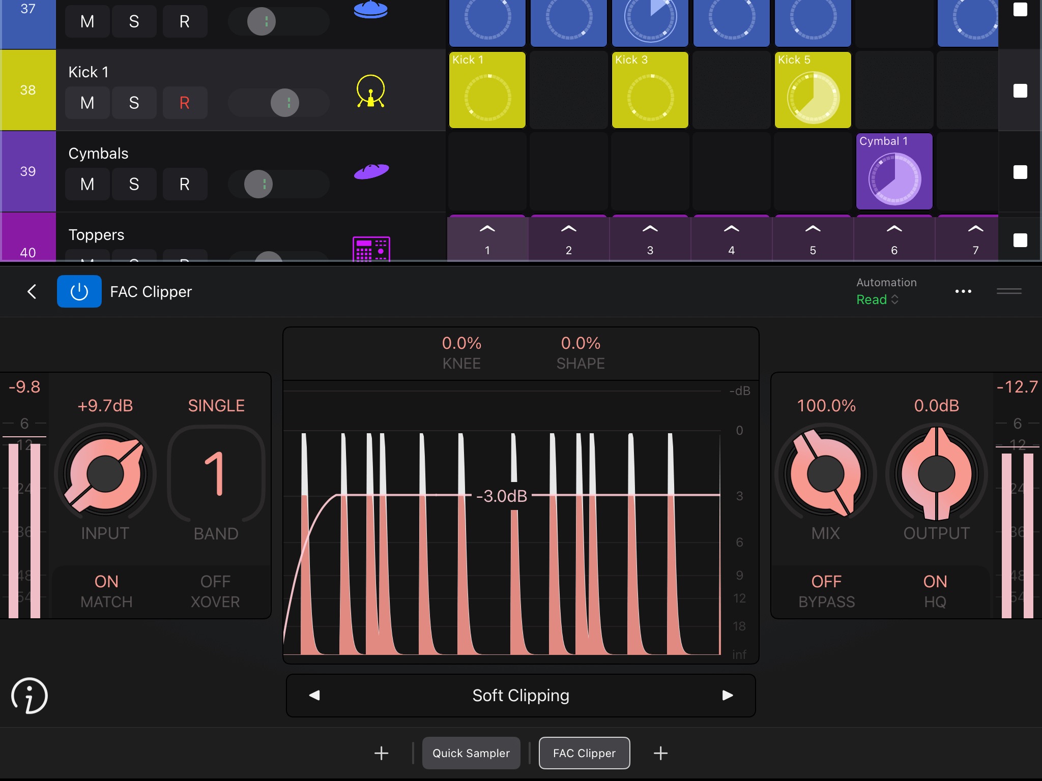Solo track 37
This screenshot has width=1042, height=781.
coord(134,21)
